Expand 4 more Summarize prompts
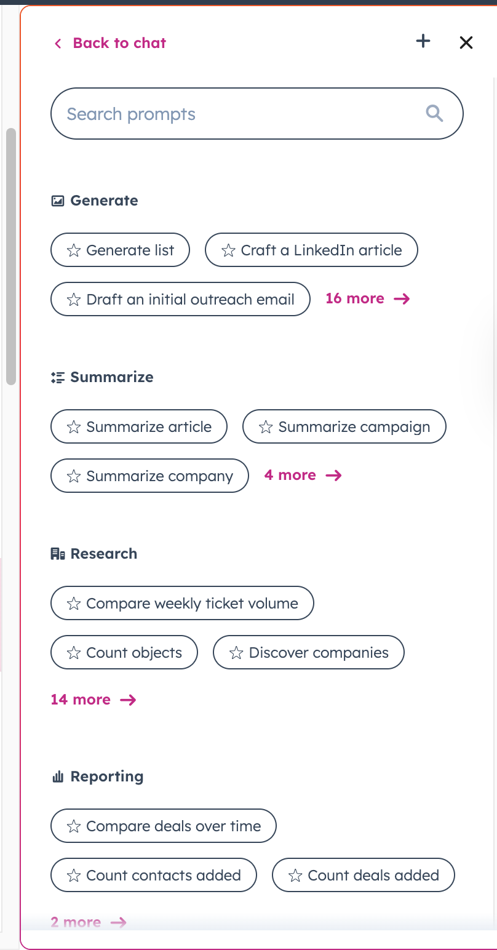The image size is (497, 950). click(x=303, y=476)
